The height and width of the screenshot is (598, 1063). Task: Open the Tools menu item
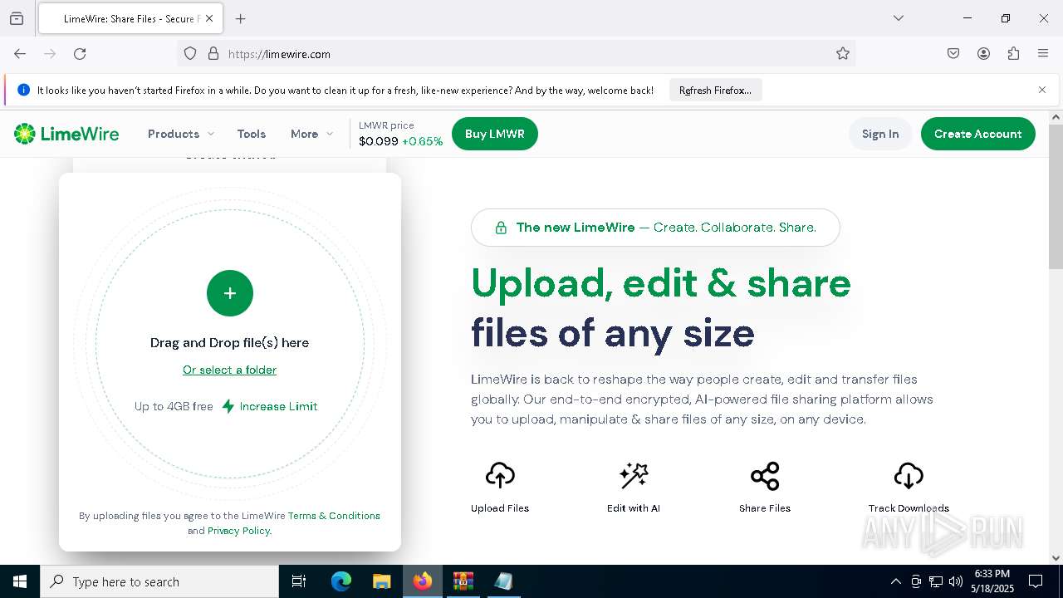252,134
